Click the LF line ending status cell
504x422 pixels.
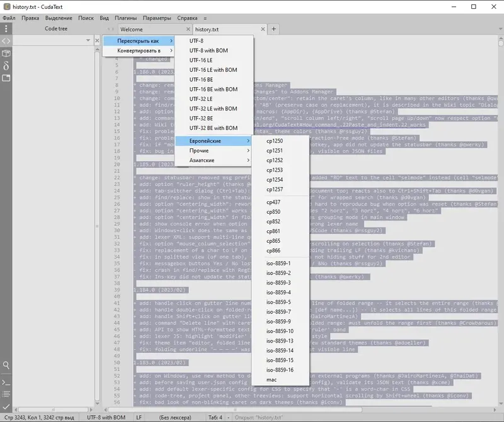[x=139, y=417]
